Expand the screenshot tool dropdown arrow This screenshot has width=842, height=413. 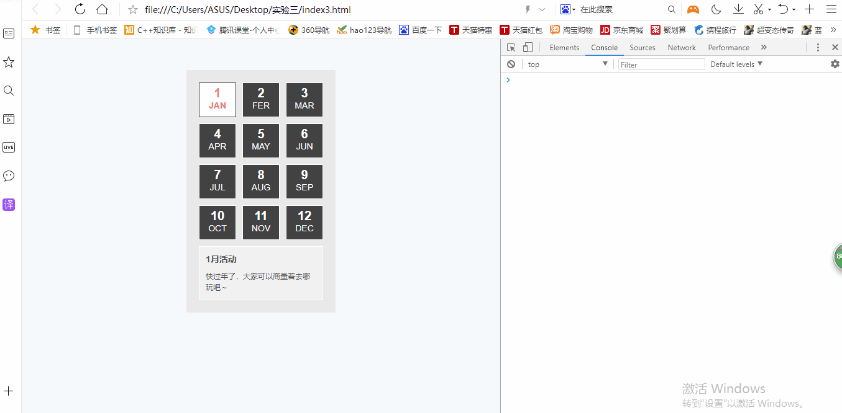[x=769, y=10]
